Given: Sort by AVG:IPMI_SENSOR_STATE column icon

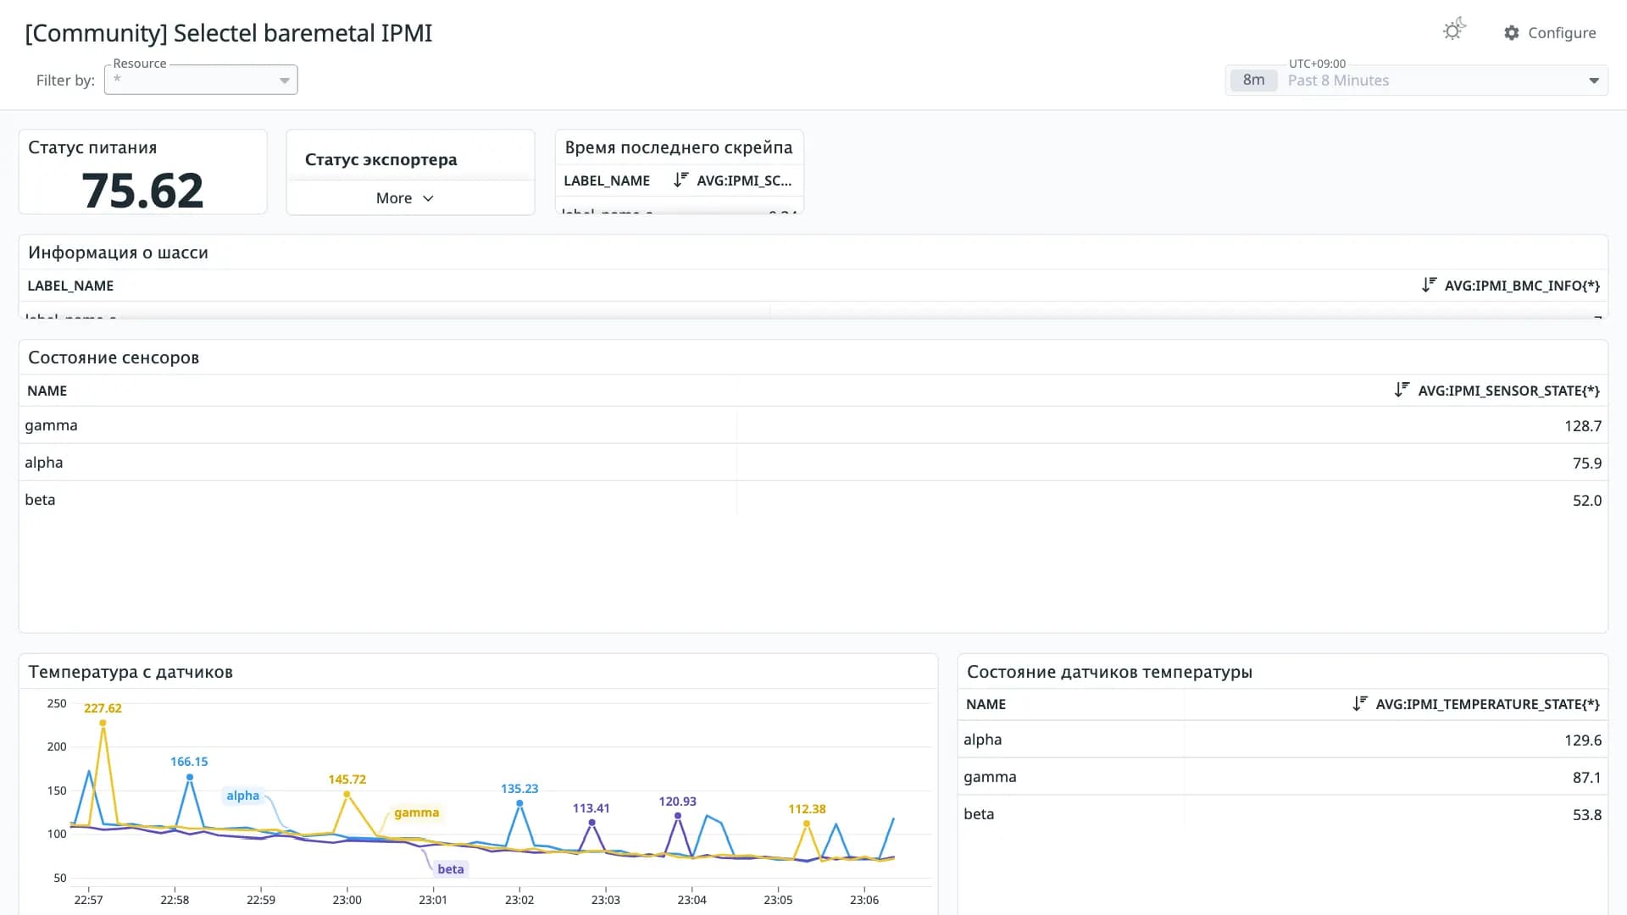Looking at the screenshot, I should pyautogui.click(x=1402, y=390).
